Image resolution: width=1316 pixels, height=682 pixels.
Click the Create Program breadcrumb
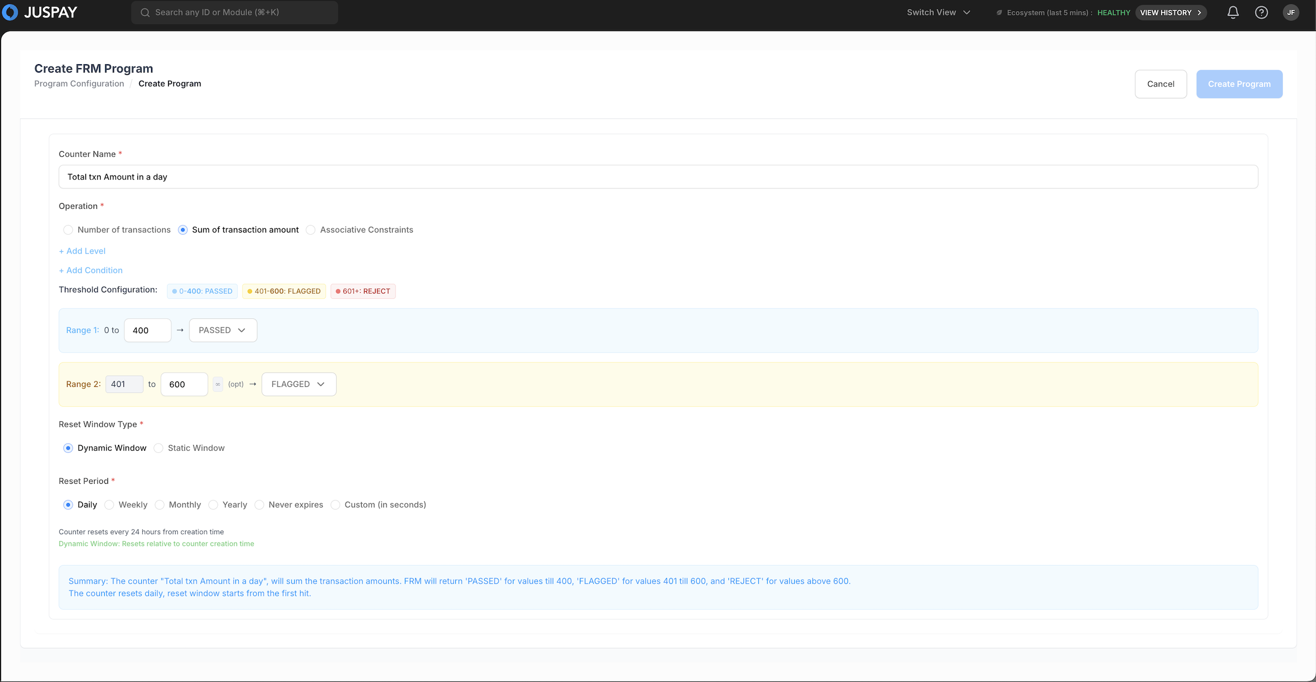pos(170,84)
